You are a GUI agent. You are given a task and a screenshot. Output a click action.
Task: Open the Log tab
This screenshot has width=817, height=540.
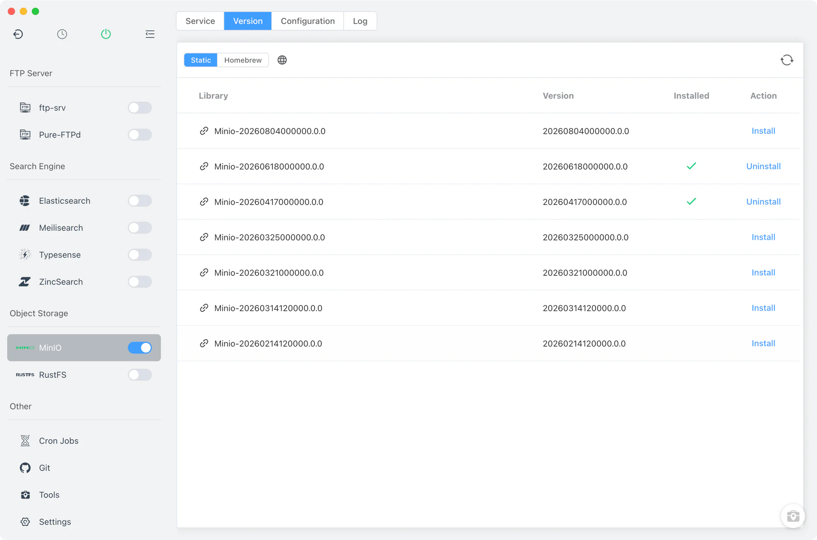[x=360, y=21]
